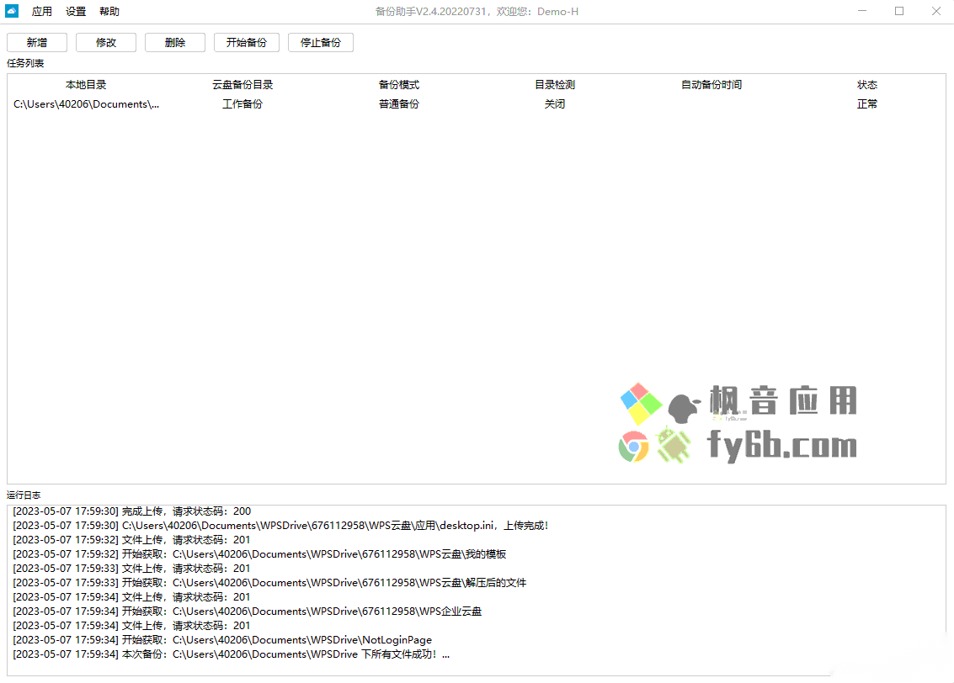Open the 应用 menu

point(42,12)
